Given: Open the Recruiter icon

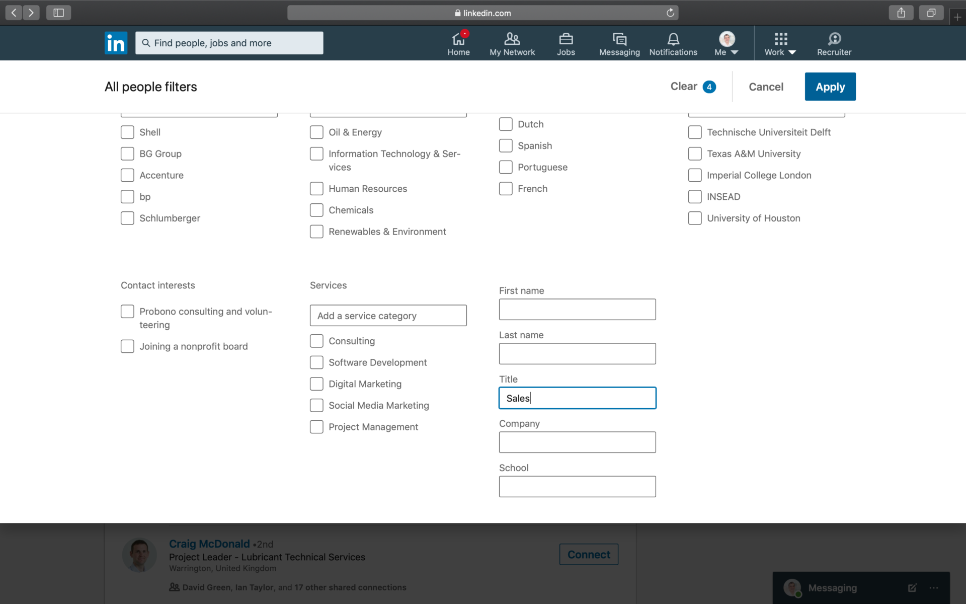Looking at the screenshot, I should point(834,39).
